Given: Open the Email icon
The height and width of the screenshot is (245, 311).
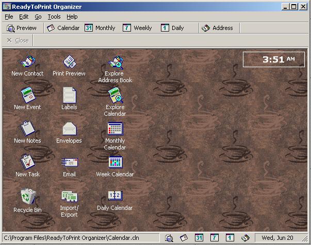Looking at the screenshot, I should [69, 167].
